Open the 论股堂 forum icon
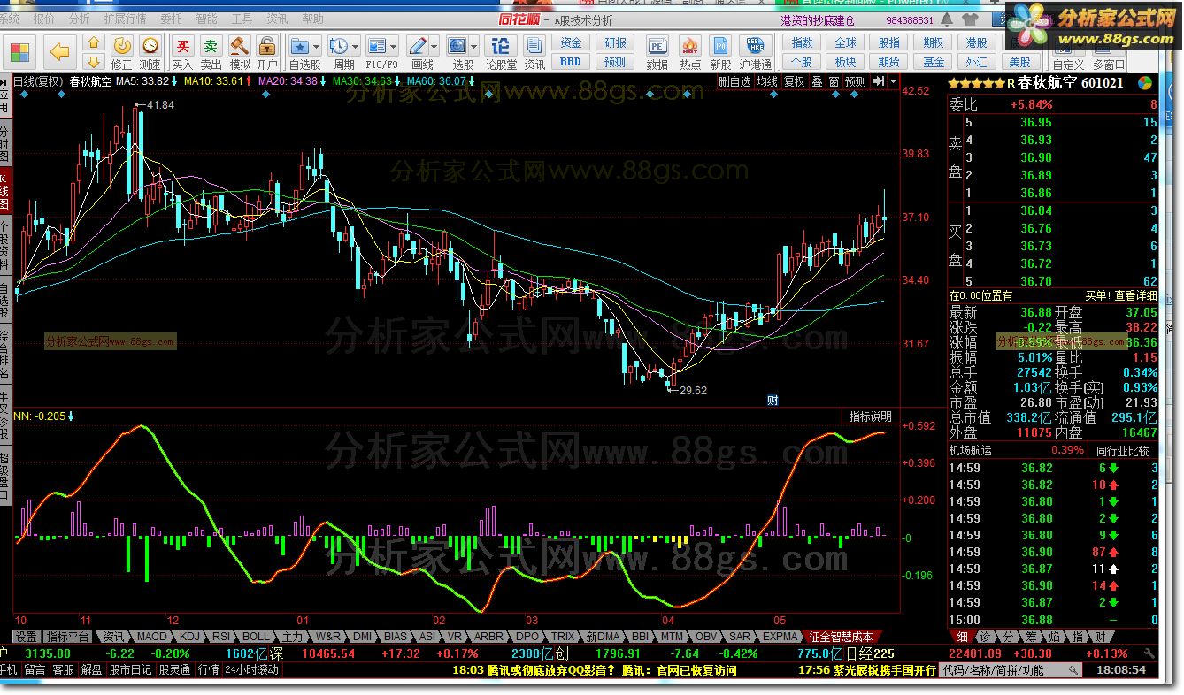This screenshot has width=1184, height=695. point(501,45)
